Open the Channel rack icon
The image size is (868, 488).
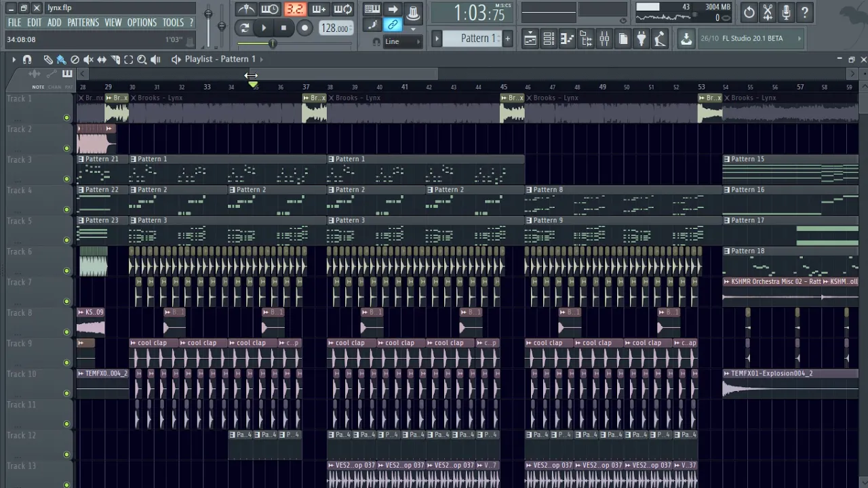pos(549,39)
